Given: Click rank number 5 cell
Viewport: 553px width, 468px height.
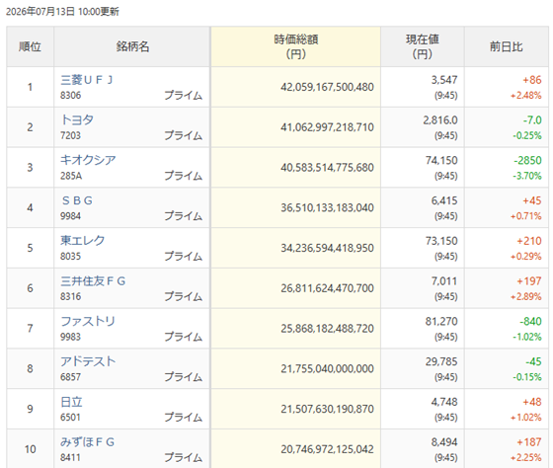Looking at the screenshot, I should 30,248.
